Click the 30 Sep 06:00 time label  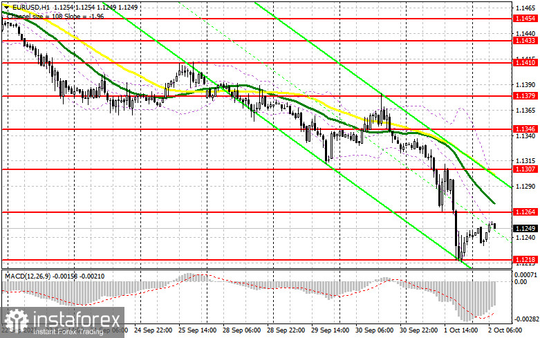click(374, 330)
